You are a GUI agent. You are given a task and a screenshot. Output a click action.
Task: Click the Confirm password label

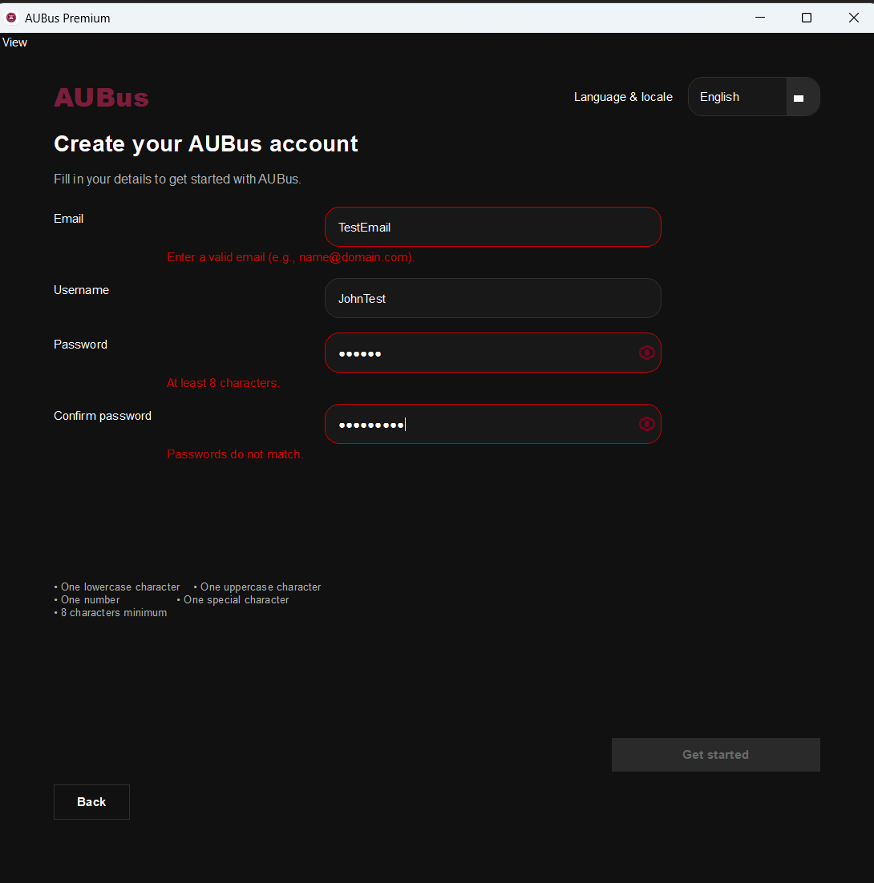point(103,416)
